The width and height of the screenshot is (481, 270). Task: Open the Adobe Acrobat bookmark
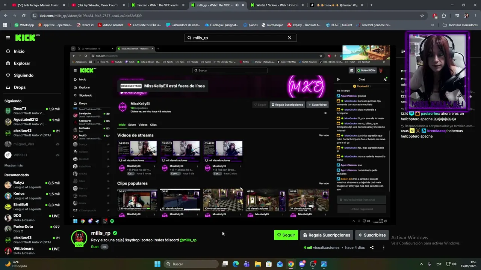(110, 25)
